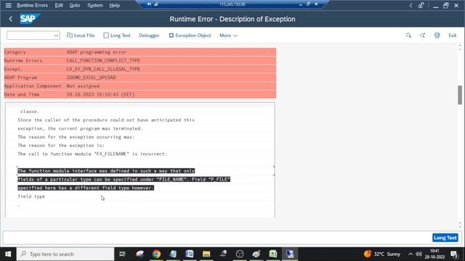Open the Goto menu

[x=74, y=5]
